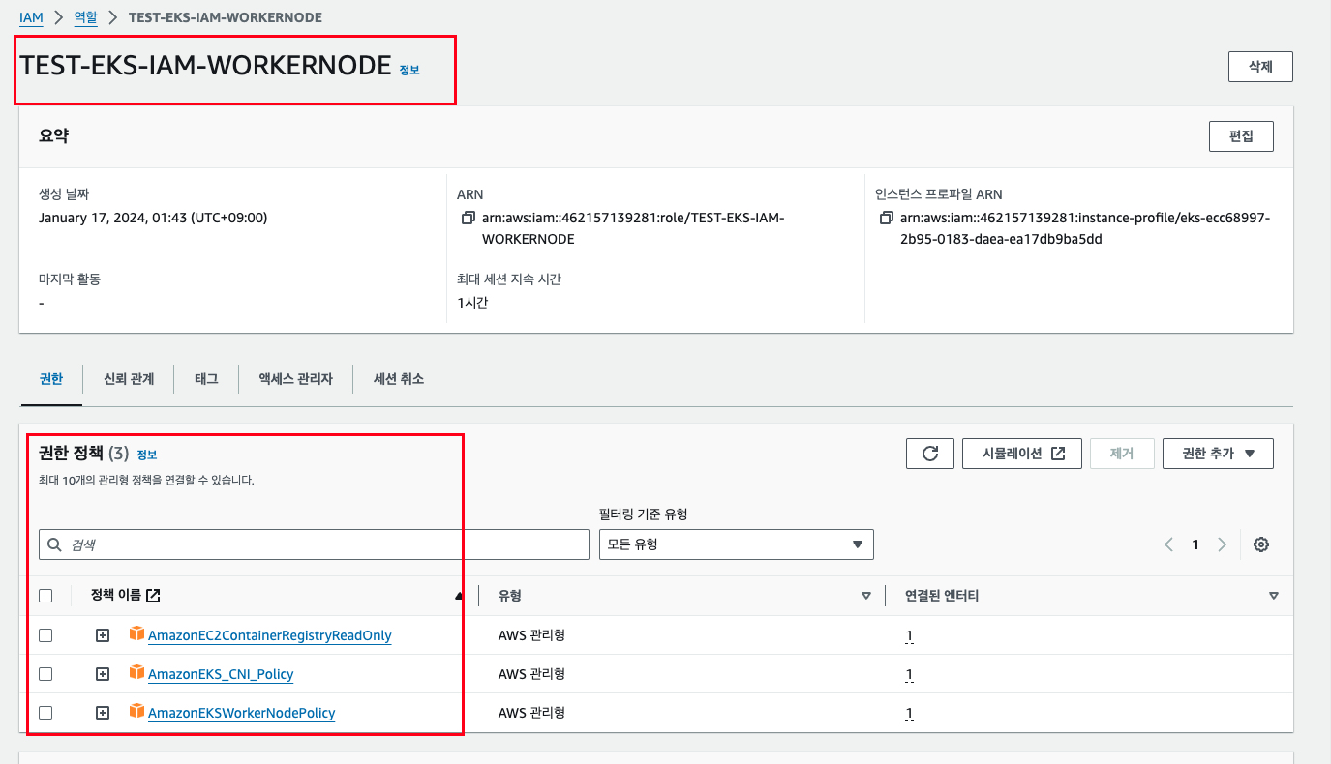This screenshot has height=764, width=1331.
Task: Open the 시뮬레이션 button
Action: 1021,454
